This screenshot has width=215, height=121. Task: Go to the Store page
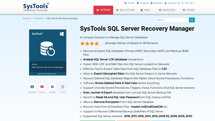(x=189, y=10)
